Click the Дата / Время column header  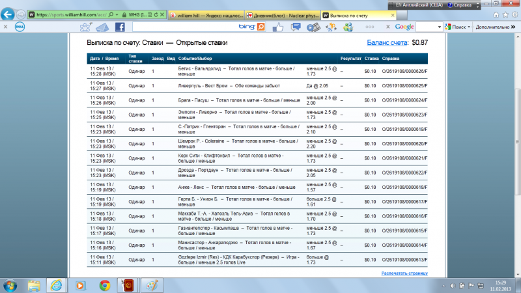click(x=104, y=59)
